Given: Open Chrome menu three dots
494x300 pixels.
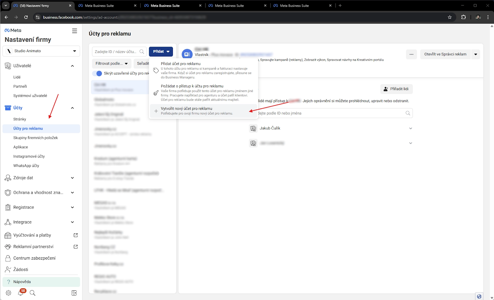Looking at the screenshot, I should pyautogui.click(x=488, y=17).
